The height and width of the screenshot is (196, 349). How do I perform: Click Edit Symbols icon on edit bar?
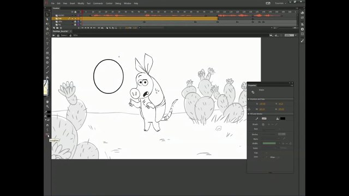click(x=276, y=35)
